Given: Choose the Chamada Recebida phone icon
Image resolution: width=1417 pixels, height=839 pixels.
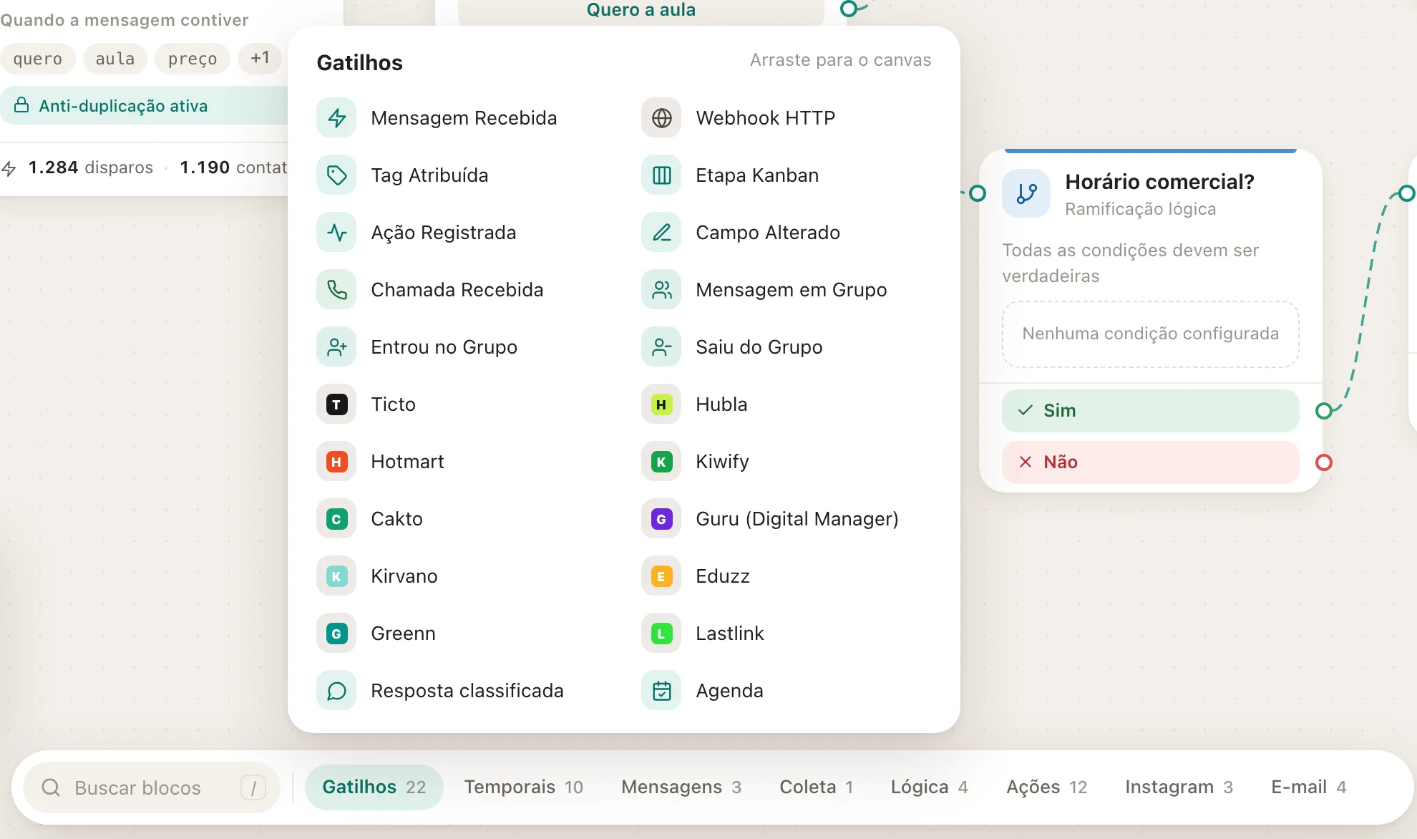Looking at the screenshot, I should point(336,290).
